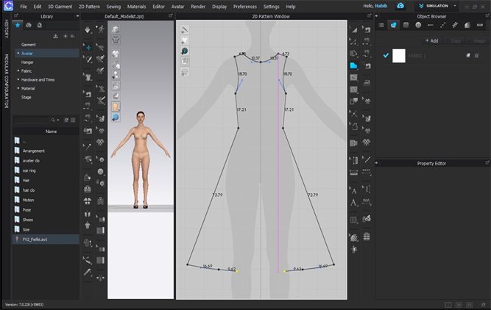Open the Zipper-style puckering tab in Object Browser
Screen dimensions: 491x310
click(x=455, y=25)
